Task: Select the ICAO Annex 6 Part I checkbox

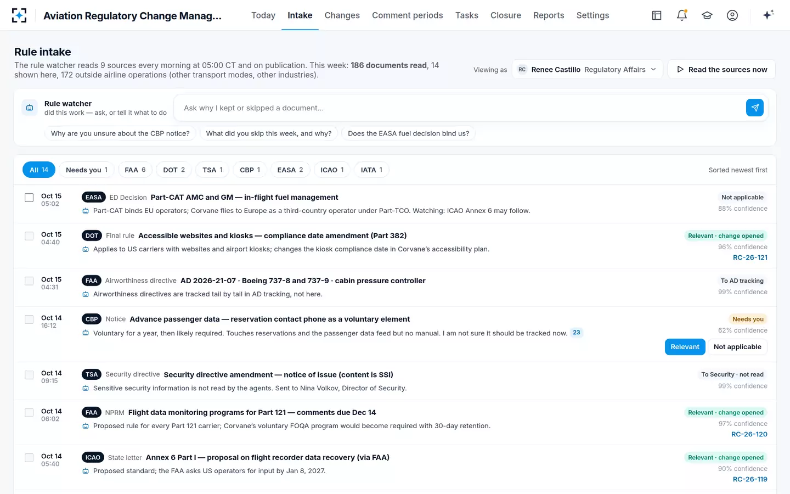Action: [x=29, y=458]
